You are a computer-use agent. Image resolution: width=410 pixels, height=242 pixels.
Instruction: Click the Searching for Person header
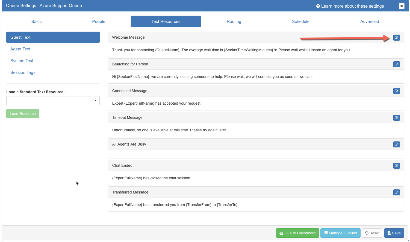coord(130,64)
